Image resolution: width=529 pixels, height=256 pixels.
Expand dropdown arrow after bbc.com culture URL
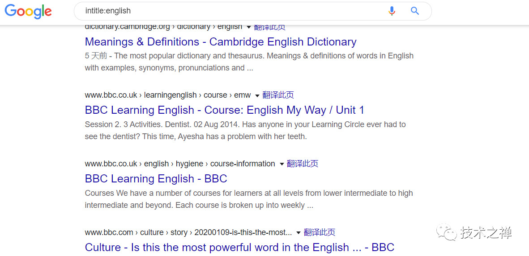298,233
